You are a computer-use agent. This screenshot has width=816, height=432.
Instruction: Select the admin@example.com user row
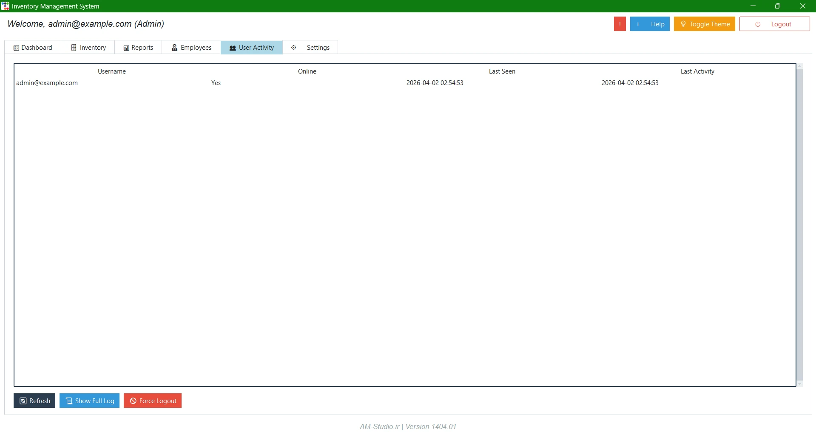click(405, 83)
